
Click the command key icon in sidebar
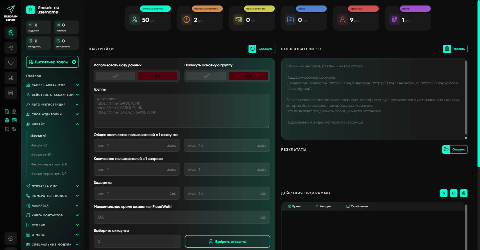(x=11, y=78)
